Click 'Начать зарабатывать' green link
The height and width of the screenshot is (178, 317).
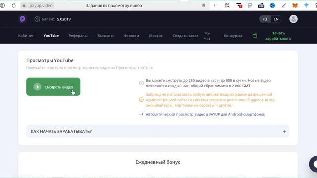tap(278, 36)
